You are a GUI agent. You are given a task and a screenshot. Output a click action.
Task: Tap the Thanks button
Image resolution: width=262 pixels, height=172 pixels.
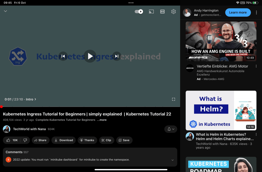[87, 140]
